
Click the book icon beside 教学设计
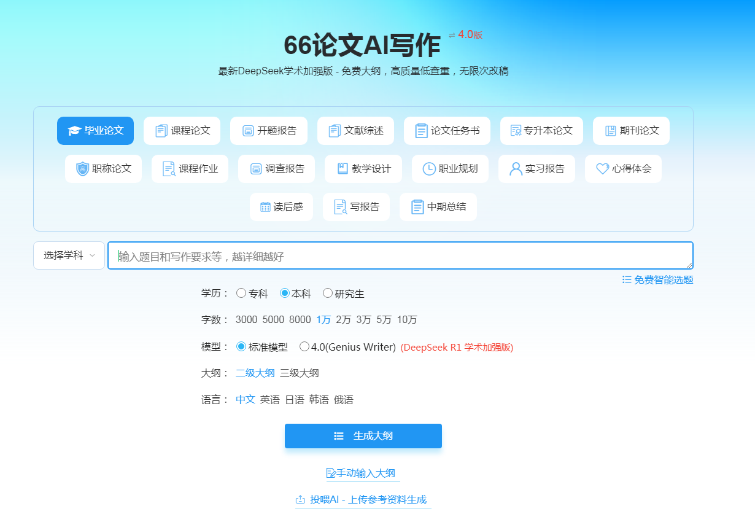(343, 169)
